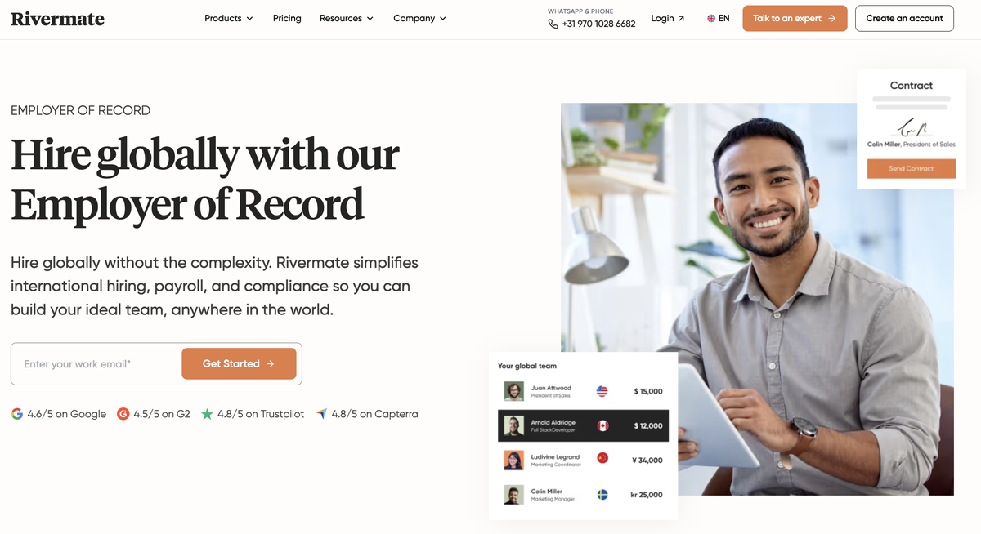
Task: Go to the Pricing page
Action: coord(287,18)
